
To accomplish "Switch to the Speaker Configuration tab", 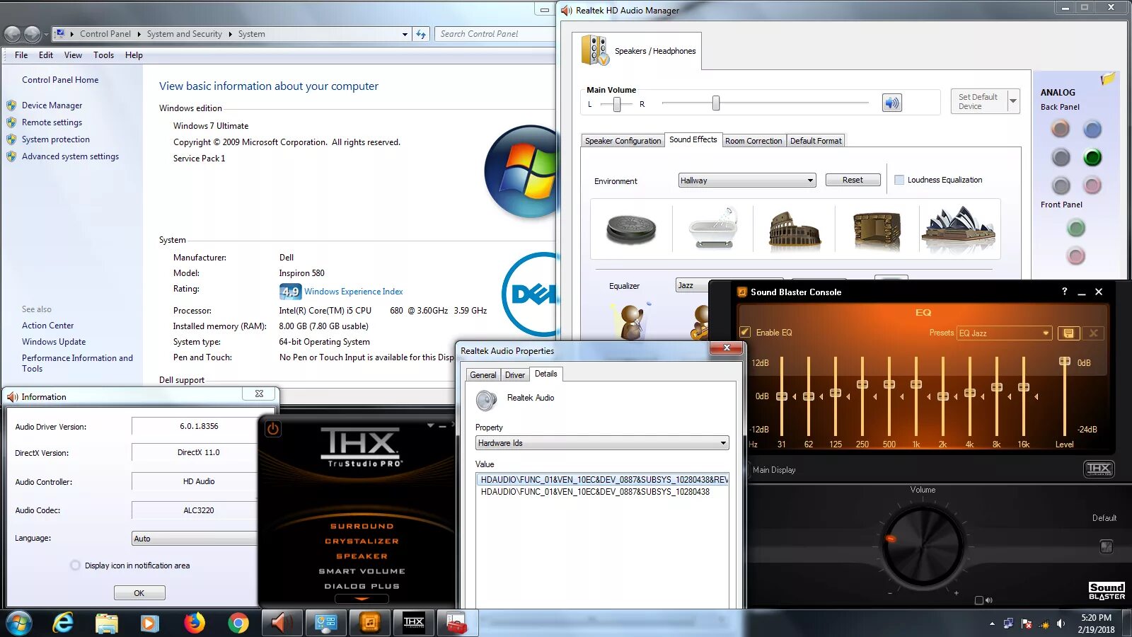I will [623, 141].
